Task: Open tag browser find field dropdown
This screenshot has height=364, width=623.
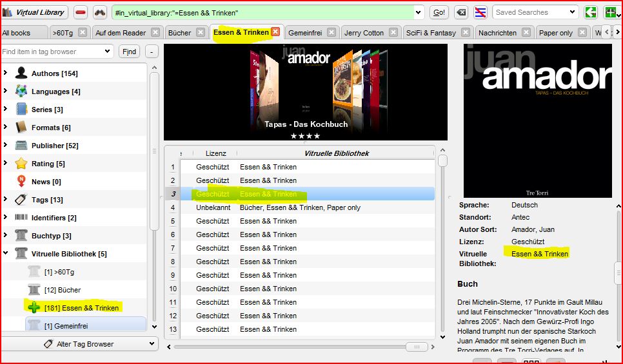Action: click(x=107, y=51)
